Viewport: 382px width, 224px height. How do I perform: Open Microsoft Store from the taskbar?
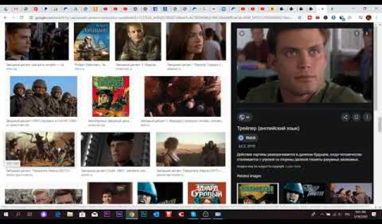click(82, 214)
